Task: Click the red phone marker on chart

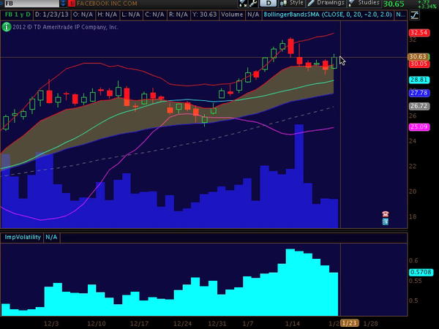Action: [386, 214]
